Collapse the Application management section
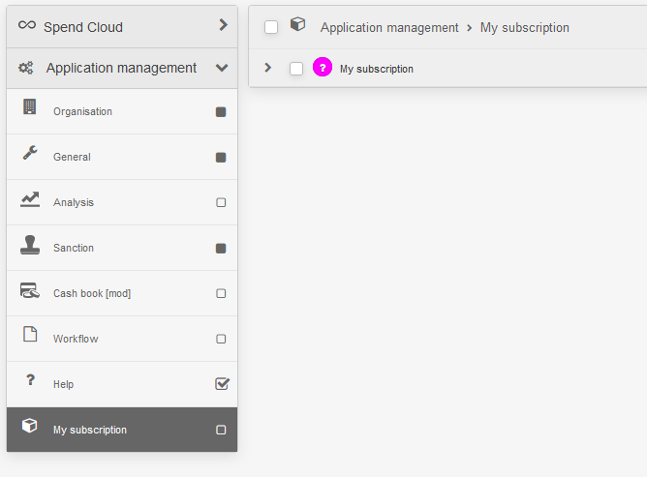647x477 pixels. (222, 68)
